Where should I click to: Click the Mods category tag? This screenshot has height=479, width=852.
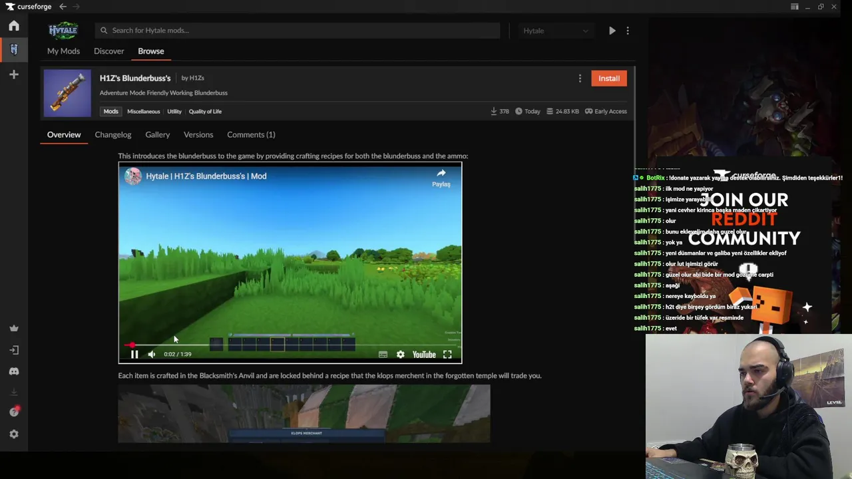point(111,111)
